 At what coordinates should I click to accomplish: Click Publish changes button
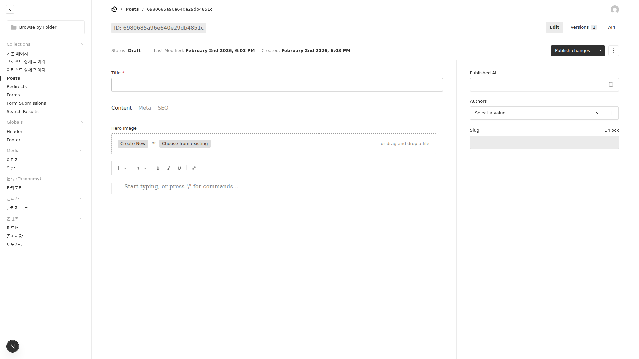click(572, 51)
